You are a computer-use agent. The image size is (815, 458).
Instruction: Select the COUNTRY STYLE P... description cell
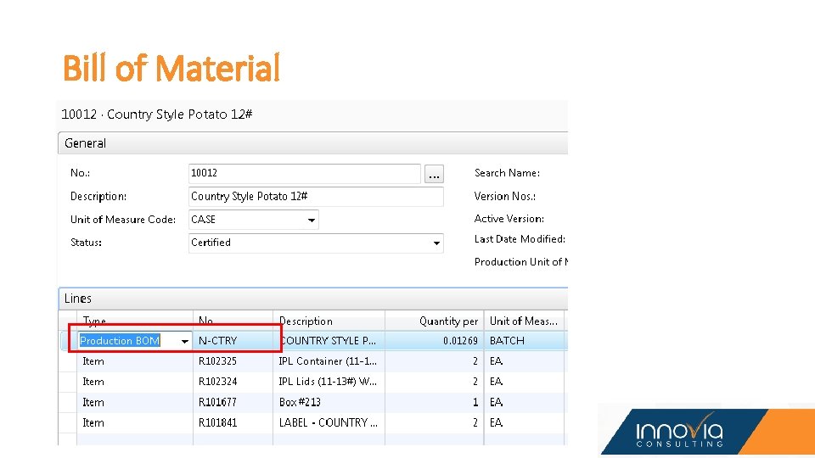pyautogui.click(x=329, y=341)
